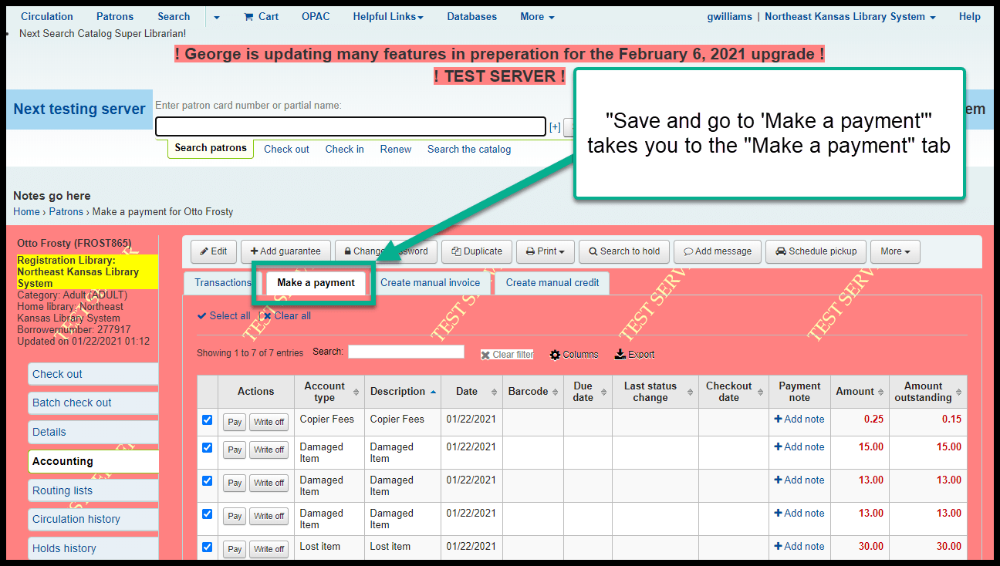Sort by Amount outstanding column
Viewport: 1000px width, 566px height.
pyautogui.click(x=928, y=392)
